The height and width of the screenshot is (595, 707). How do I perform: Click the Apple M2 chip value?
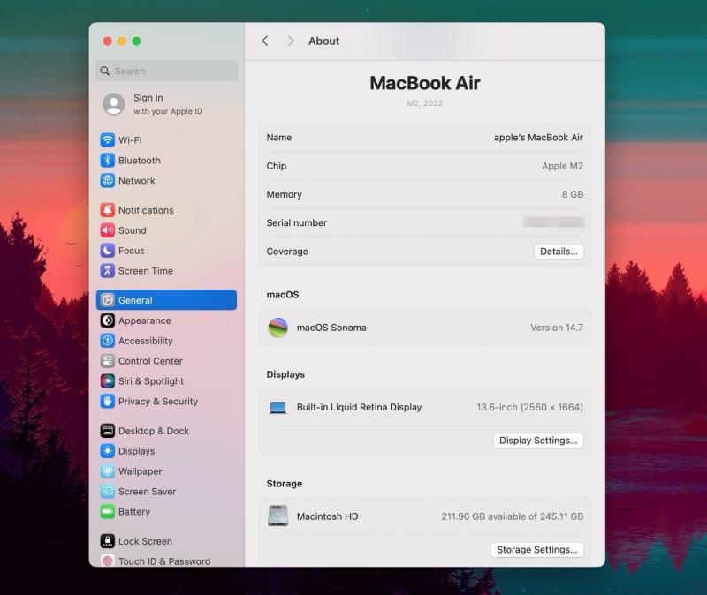coord(562,166)
